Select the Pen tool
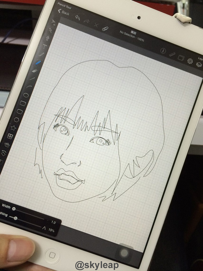 [48, 38]
